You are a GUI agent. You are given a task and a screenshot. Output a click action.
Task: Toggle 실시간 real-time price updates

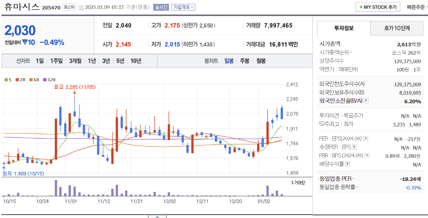tap(161, 7)
